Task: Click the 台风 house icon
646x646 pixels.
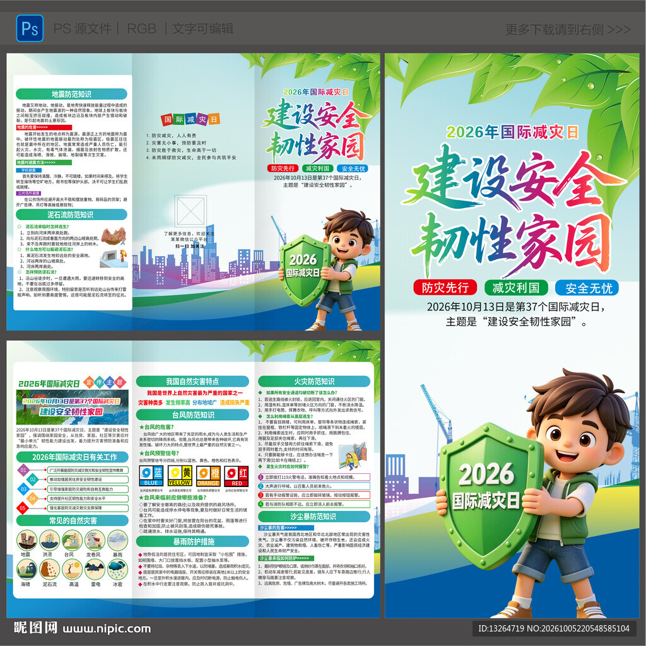Action: tap(72, 540)
